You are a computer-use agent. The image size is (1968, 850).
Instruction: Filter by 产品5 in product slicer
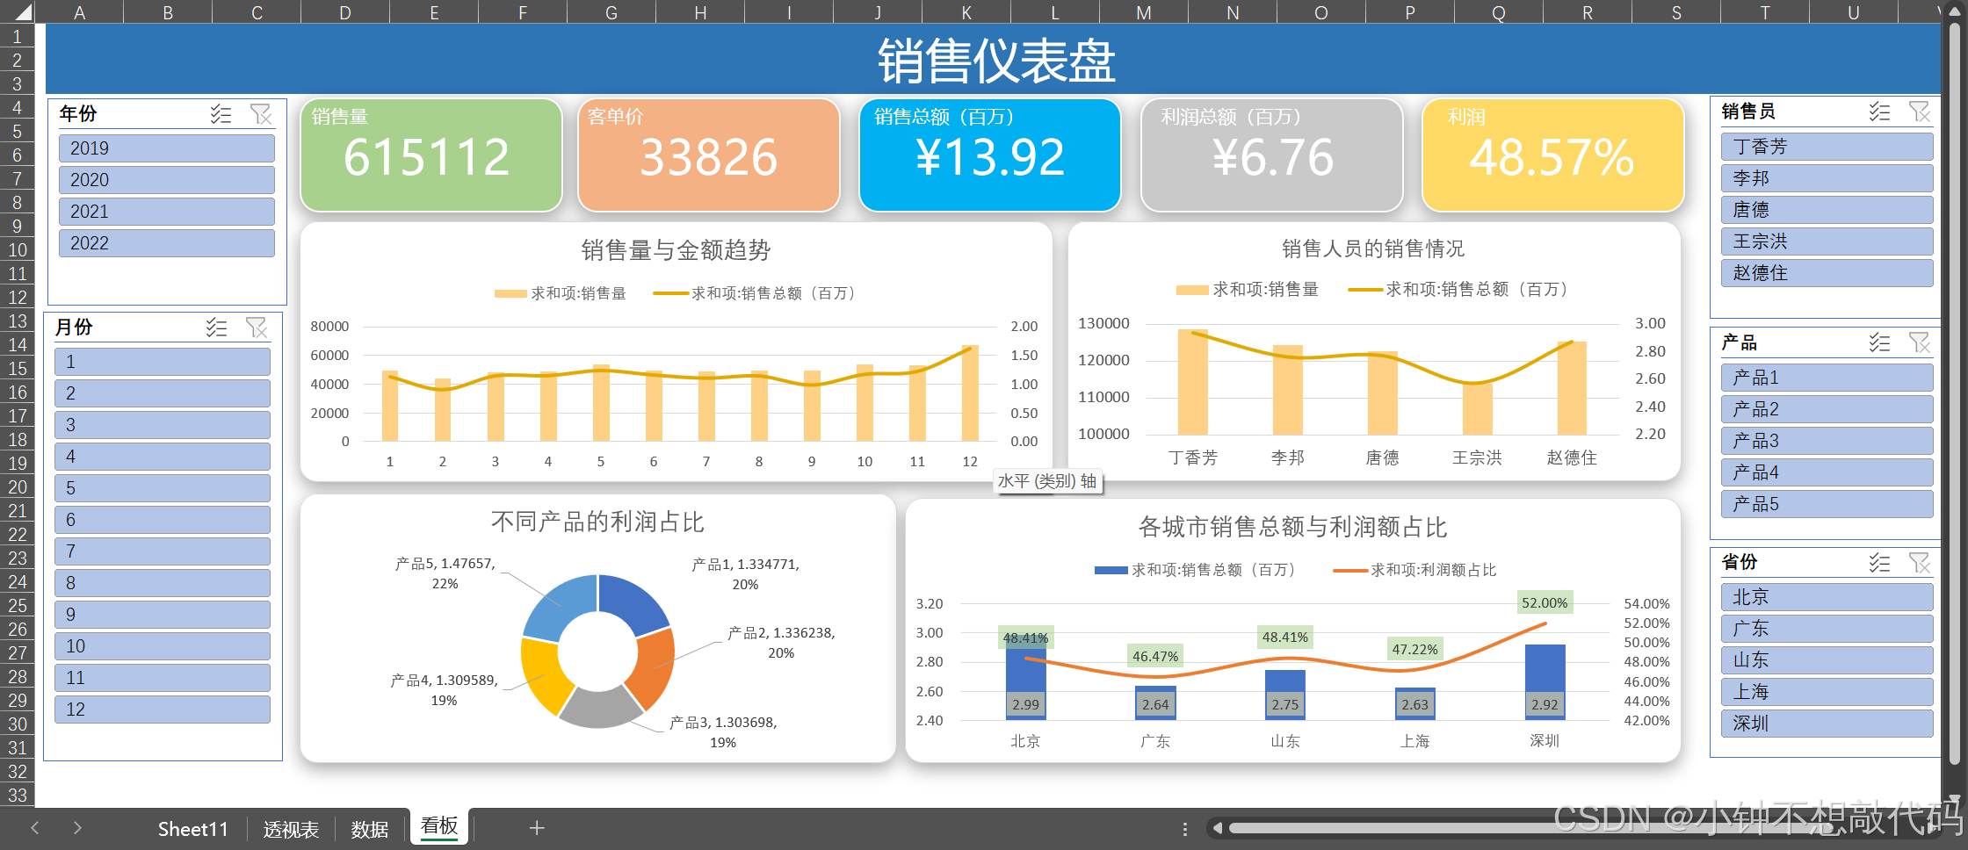click(x=1827, y=504)
